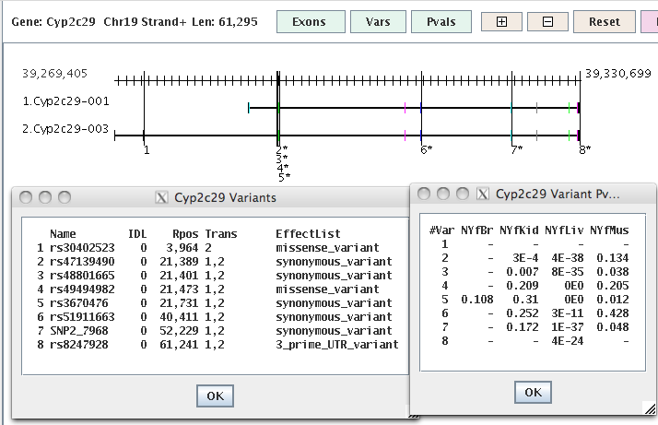This screenshot has height=425, width=658.
Task: Click X icon in Variant Pvals title bar
Action: [483, 194]
